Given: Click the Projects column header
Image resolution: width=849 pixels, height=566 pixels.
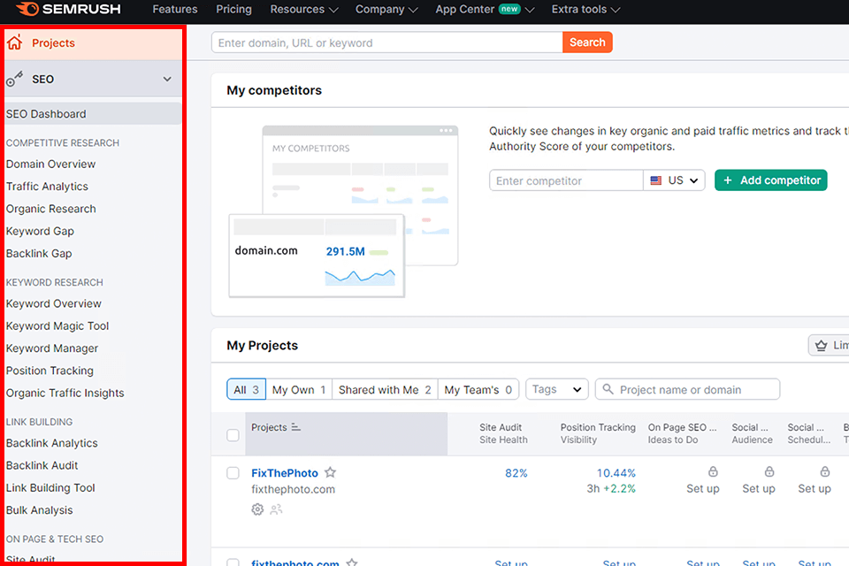Looking at the screenshot, I should pos(347,433).
